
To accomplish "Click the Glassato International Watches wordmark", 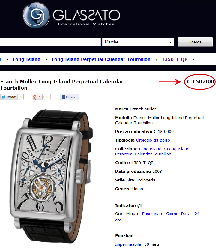I will point(86,17).
